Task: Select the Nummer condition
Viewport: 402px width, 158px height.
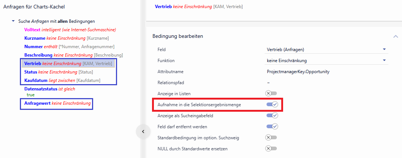Action: pyautogui.click(x=34, y=47)
